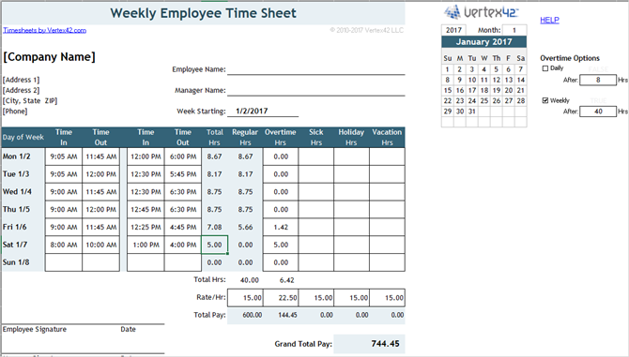The image size is (629, 357).
Task: Select the Regular rate 15.00 cell
Action: point(245,298)
